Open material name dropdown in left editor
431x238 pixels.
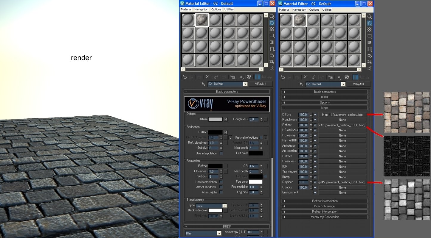pos(245,84)
